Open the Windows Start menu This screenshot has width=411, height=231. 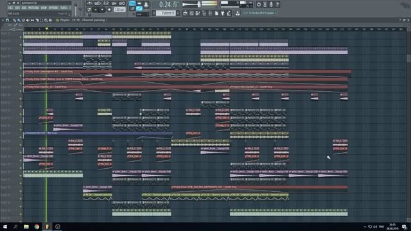pyautogui.click(x=5, y=227)
